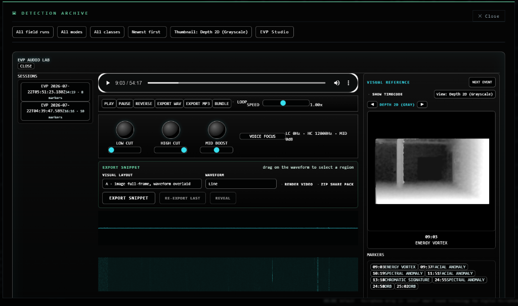Jump to 24:58 ORB marker
Screen dimensions: 518x306
coord(382,286)
